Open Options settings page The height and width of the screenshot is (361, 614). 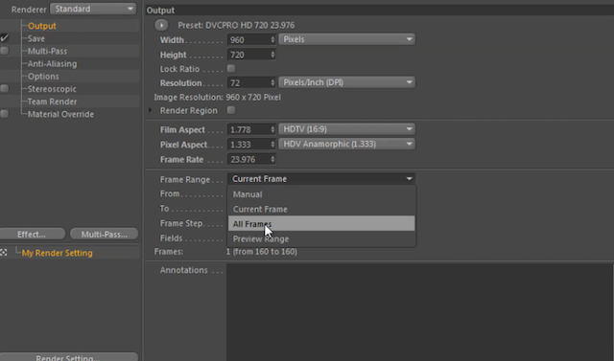point(43,77)
